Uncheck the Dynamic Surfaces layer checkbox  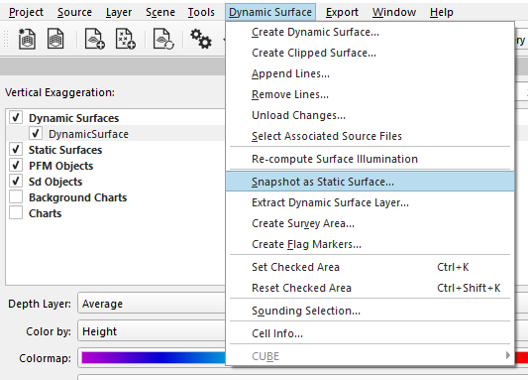(16, 117)
